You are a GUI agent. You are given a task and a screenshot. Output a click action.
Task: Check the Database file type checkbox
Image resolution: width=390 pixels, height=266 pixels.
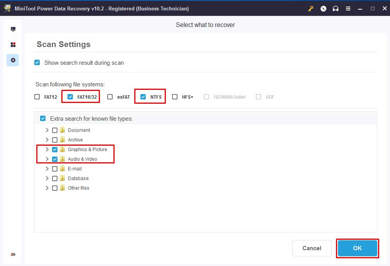click(55, 178)
